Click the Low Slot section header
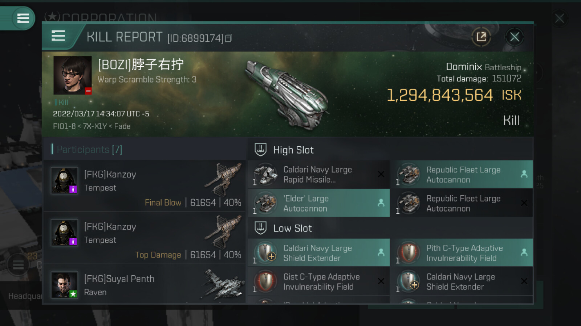Viewport: 581px width, 326px height. 292,228
